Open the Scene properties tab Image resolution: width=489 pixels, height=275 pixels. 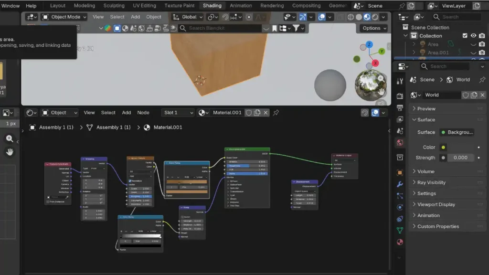[x=400, y=131]
